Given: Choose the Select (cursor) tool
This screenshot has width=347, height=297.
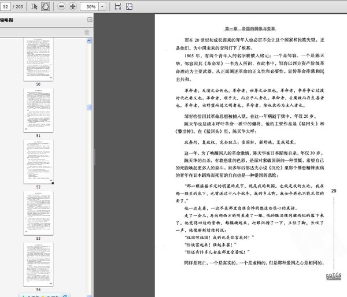Looking at the screenshot, I should pyautogui.click(x=34, y=6).
